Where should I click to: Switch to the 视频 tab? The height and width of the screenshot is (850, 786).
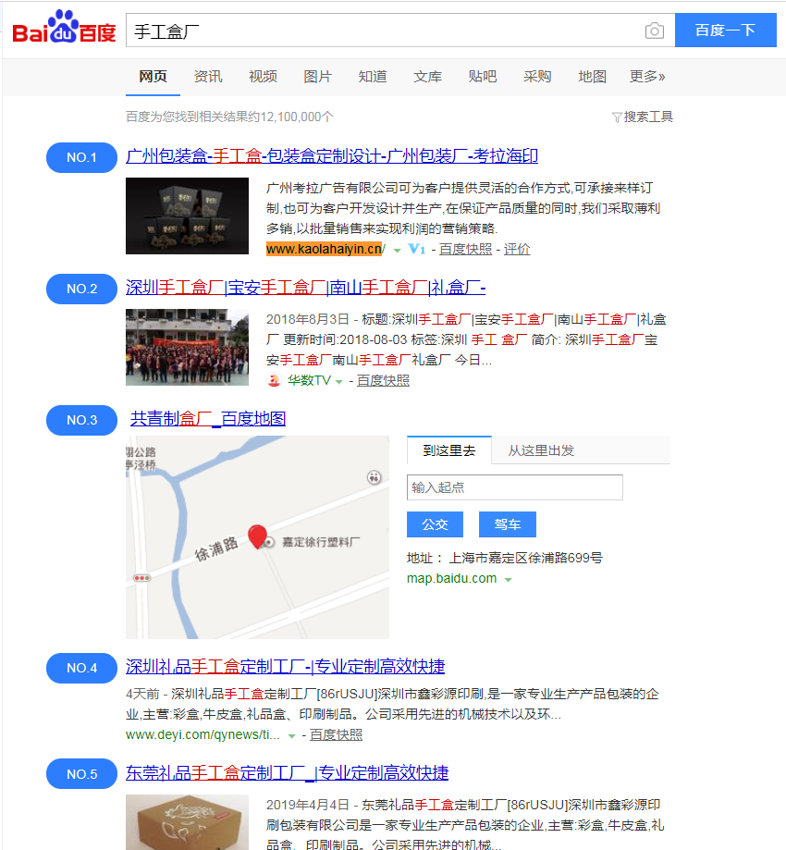pos(263,77)
